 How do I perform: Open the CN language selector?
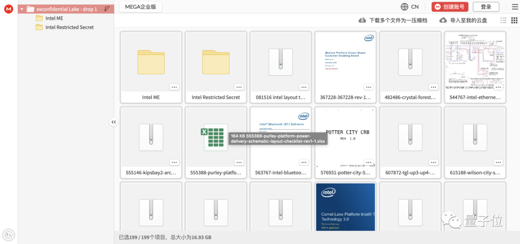click(410, 7)
